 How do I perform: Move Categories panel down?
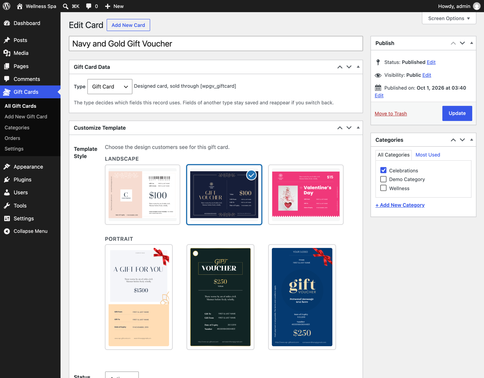462,140
